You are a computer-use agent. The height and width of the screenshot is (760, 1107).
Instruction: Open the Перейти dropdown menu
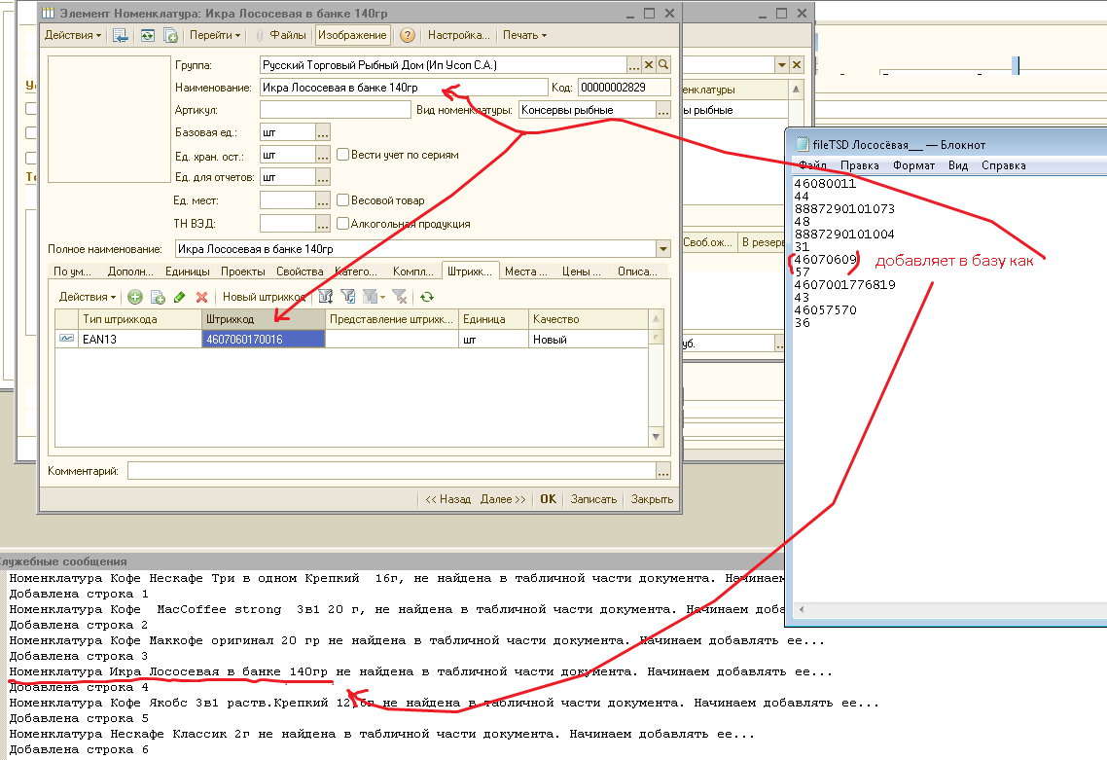(x=215, y=35)
